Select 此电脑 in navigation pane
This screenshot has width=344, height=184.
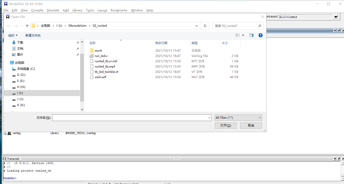pos(20,63)
